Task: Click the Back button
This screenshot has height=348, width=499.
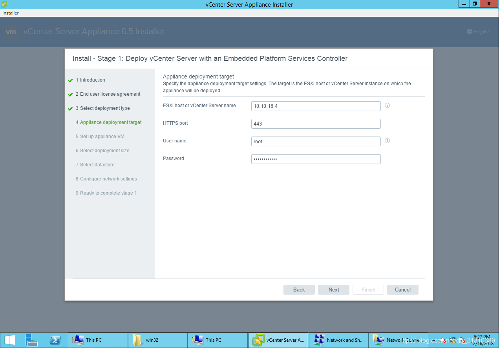Action: [299, 290]
